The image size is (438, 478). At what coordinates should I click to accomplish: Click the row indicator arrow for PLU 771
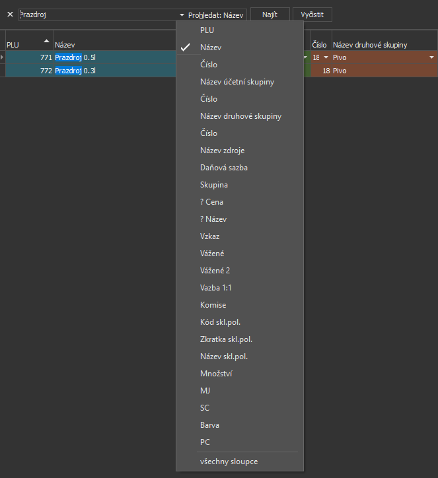click(x=3, y=57)
